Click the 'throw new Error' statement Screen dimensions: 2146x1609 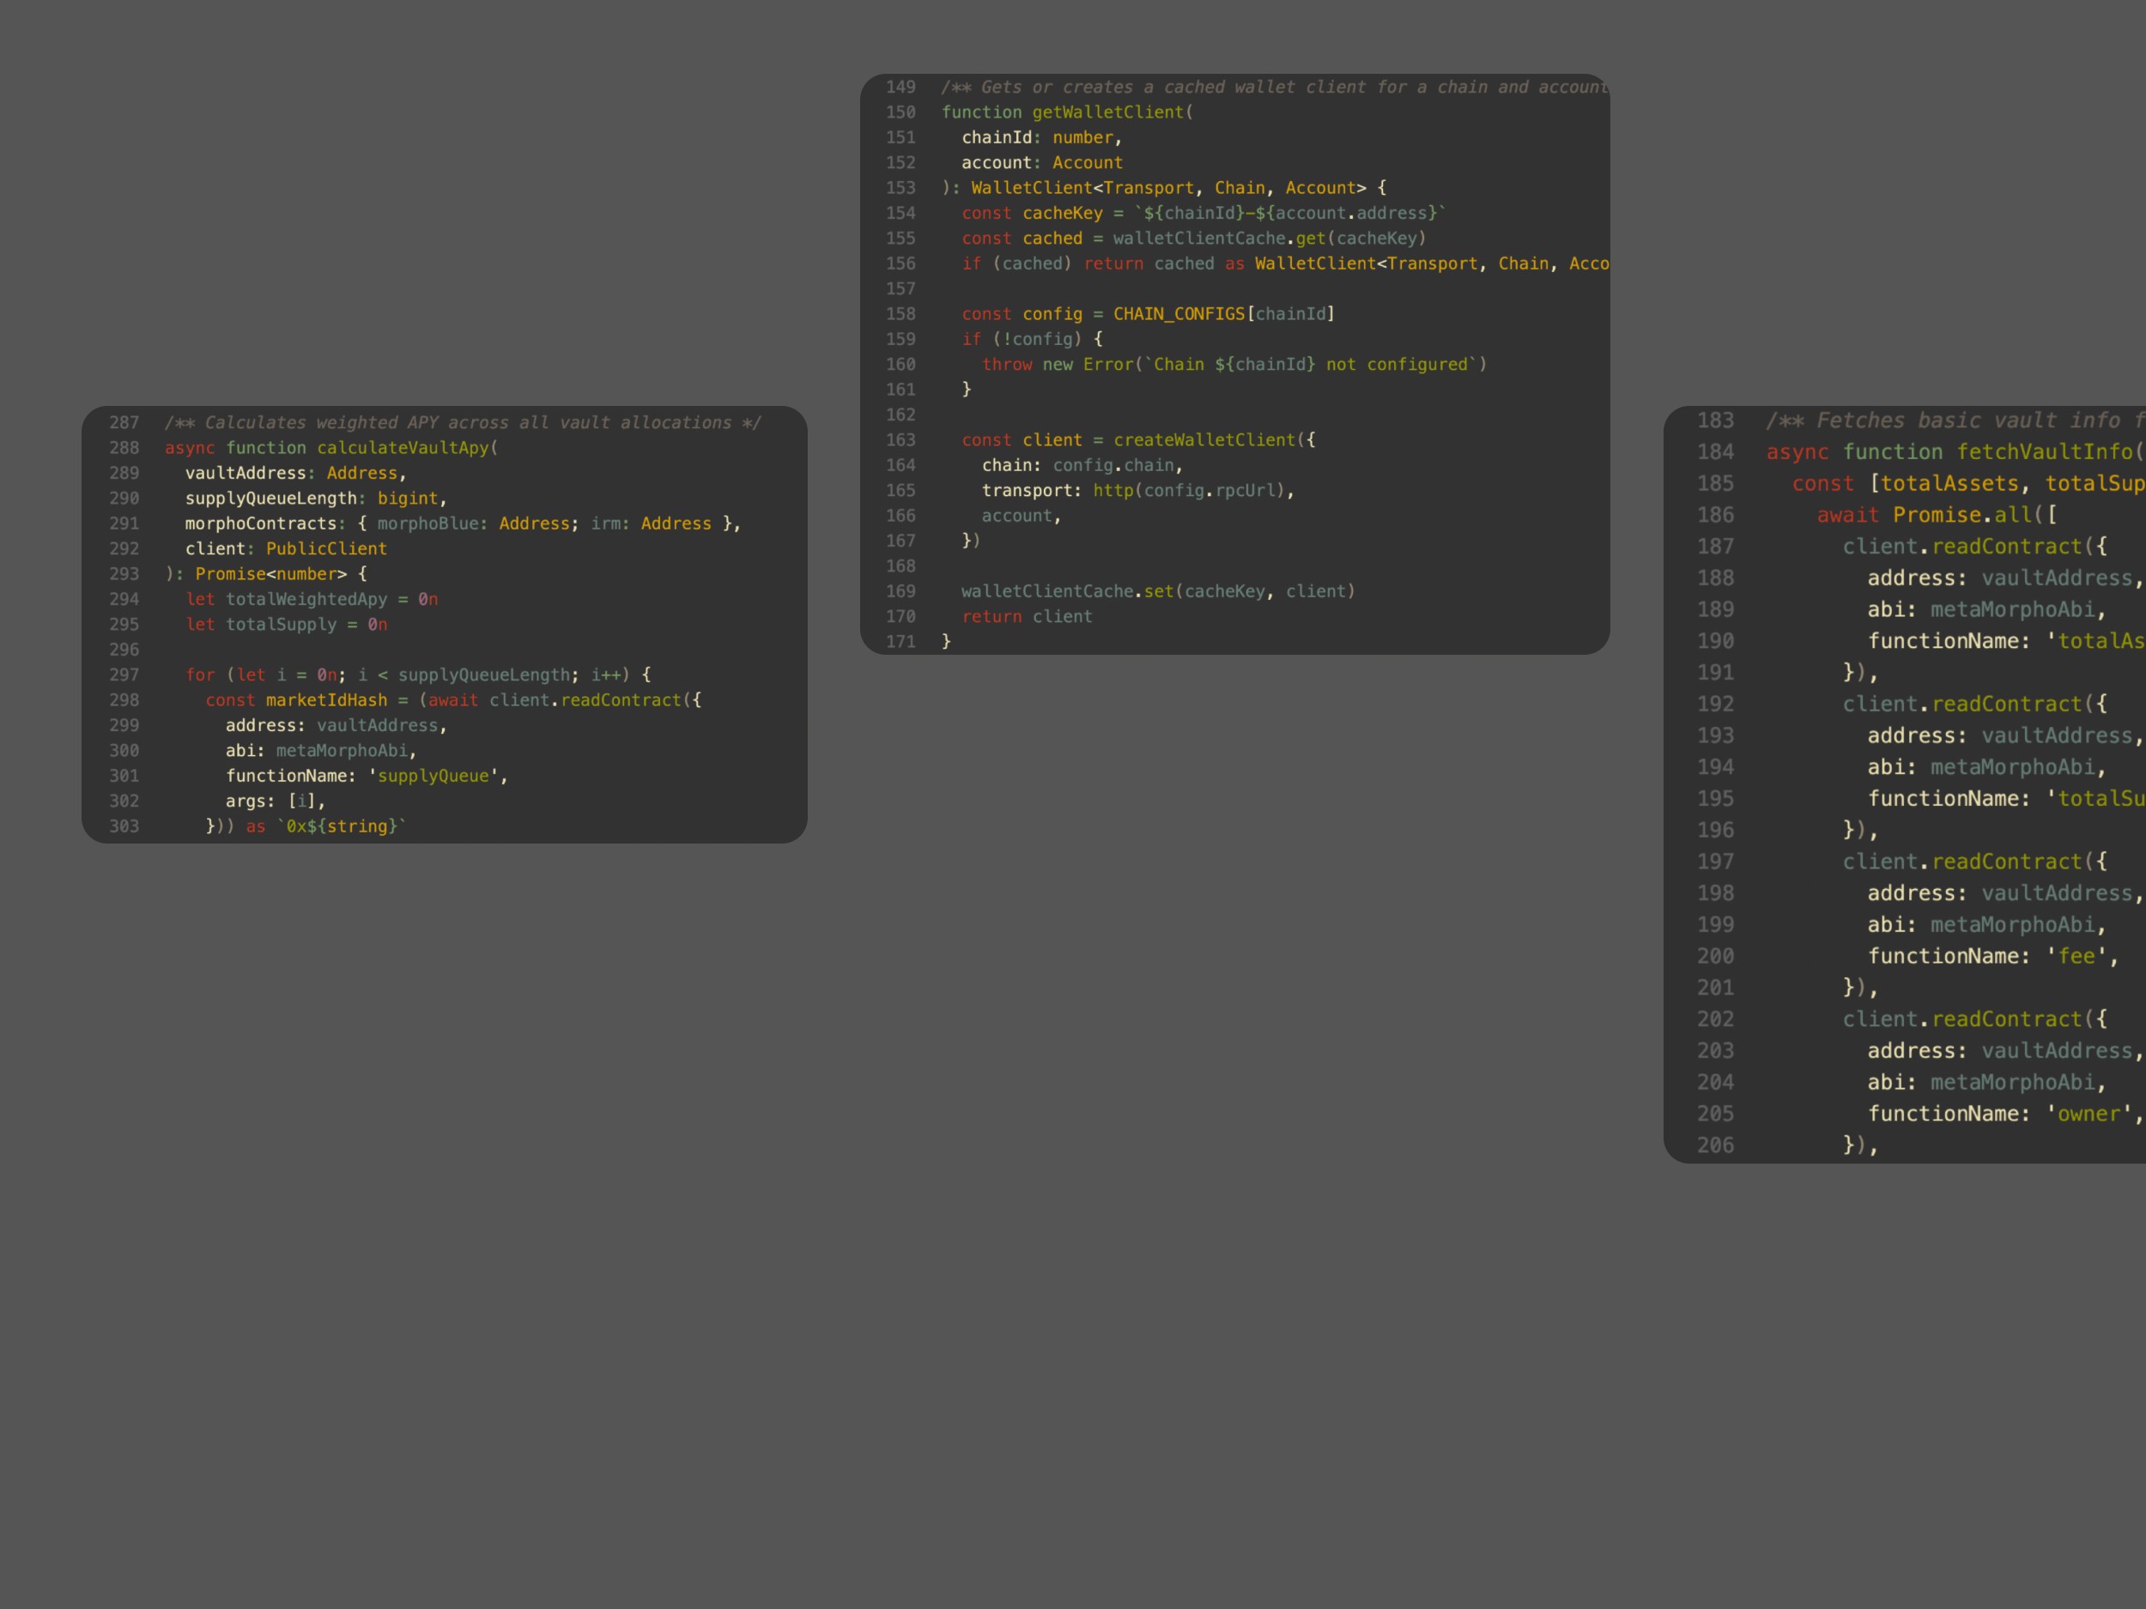(1058, 365)
